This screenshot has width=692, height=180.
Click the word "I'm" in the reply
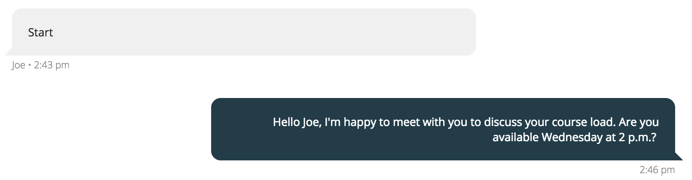(332, 122)
